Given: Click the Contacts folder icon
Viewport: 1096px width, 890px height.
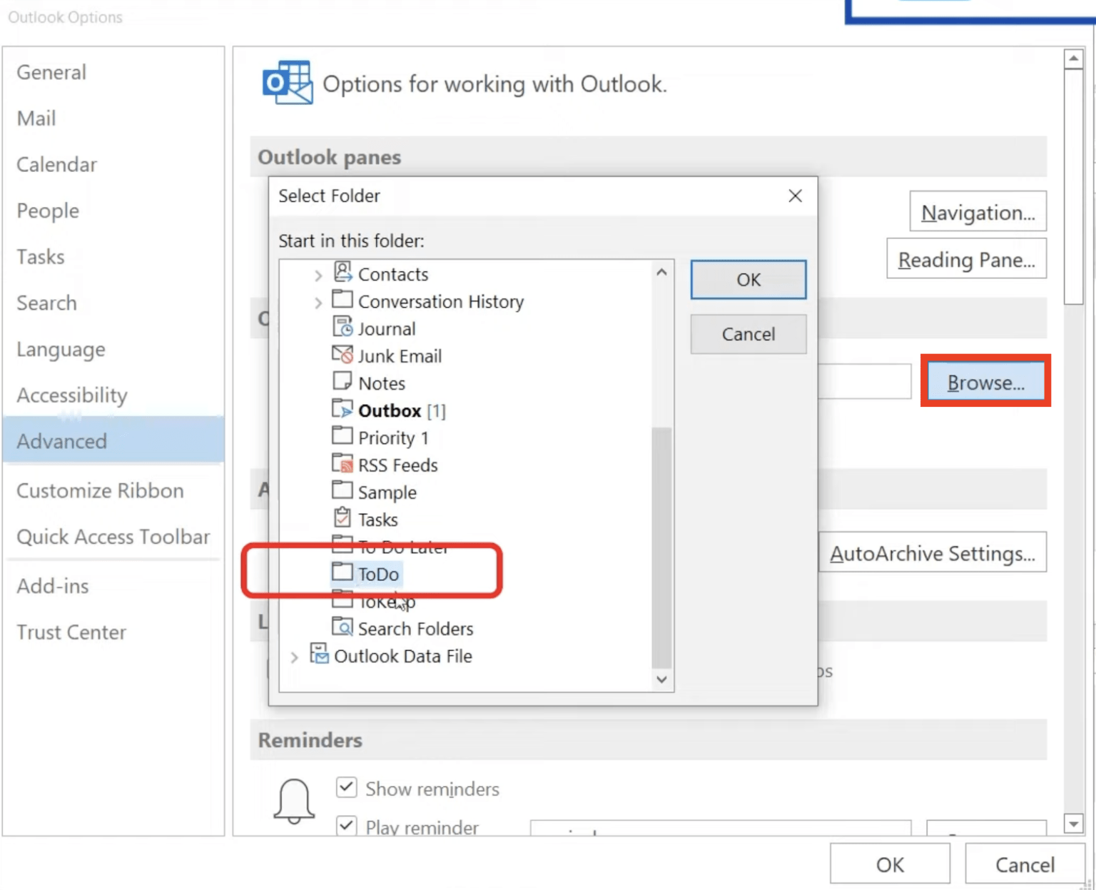Looking at the screenshot, I should pyautogui.click(x=343, y=272).
